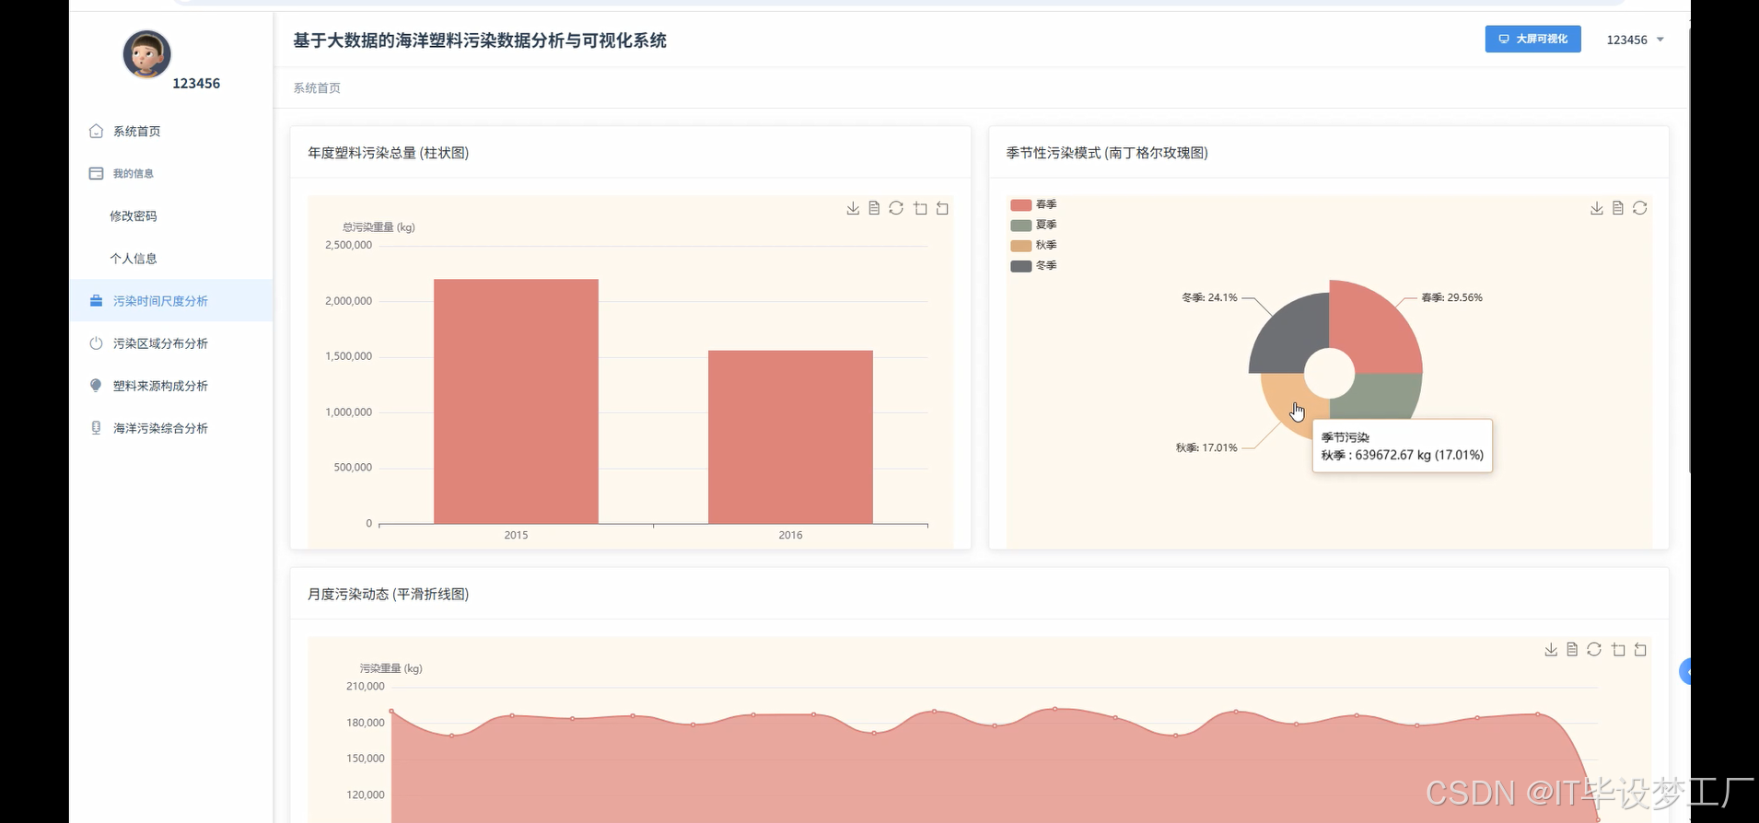Click the home icon beside 系统首页
Viewport: 1759px width, 823px height.
click(96, 131)
